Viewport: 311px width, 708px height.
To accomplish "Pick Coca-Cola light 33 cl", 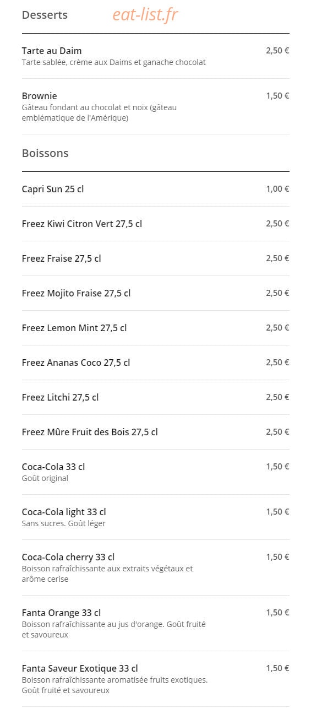I will [155, 517].
